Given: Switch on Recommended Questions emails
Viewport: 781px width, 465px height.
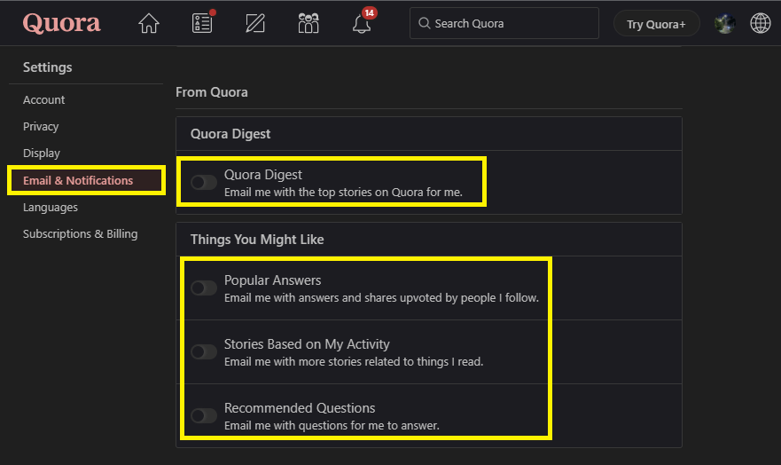Looking at the screenshot, I should click(x=204, y=416).
